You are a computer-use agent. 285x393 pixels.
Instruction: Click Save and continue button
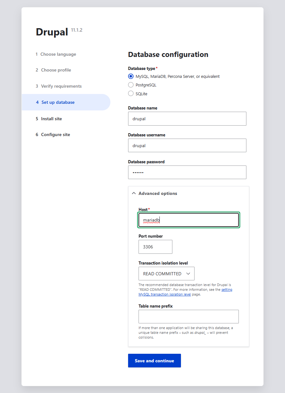click(x=154, y=361)
